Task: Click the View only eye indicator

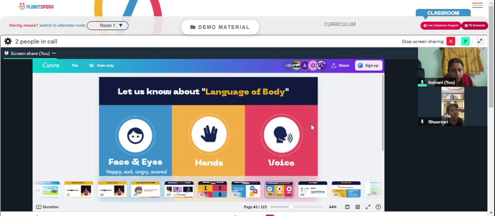Action: pyautogui.click(x=101, y=65)
